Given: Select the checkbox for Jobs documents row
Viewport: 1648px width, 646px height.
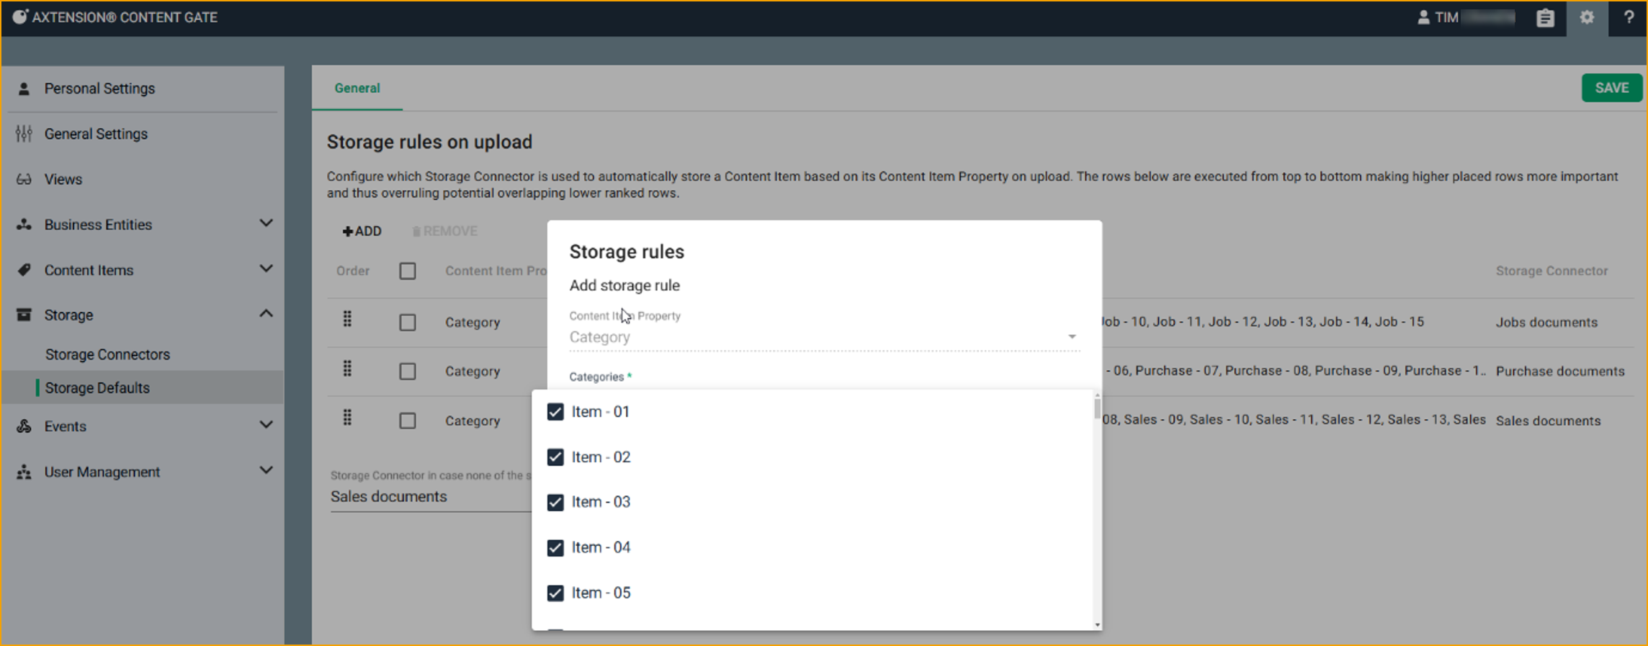Looking at the screenshot, I should tap(408, 323).
